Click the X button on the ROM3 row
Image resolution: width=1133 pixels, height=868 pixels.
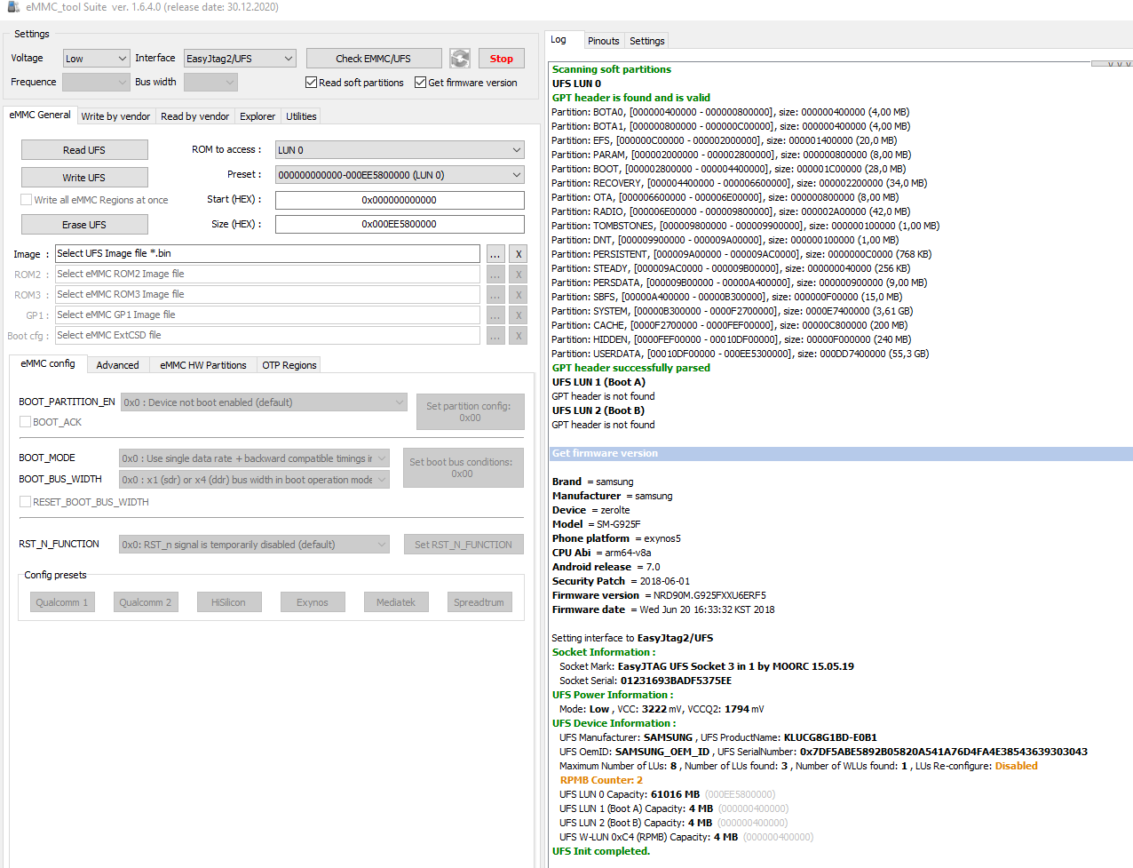point(519,295)
